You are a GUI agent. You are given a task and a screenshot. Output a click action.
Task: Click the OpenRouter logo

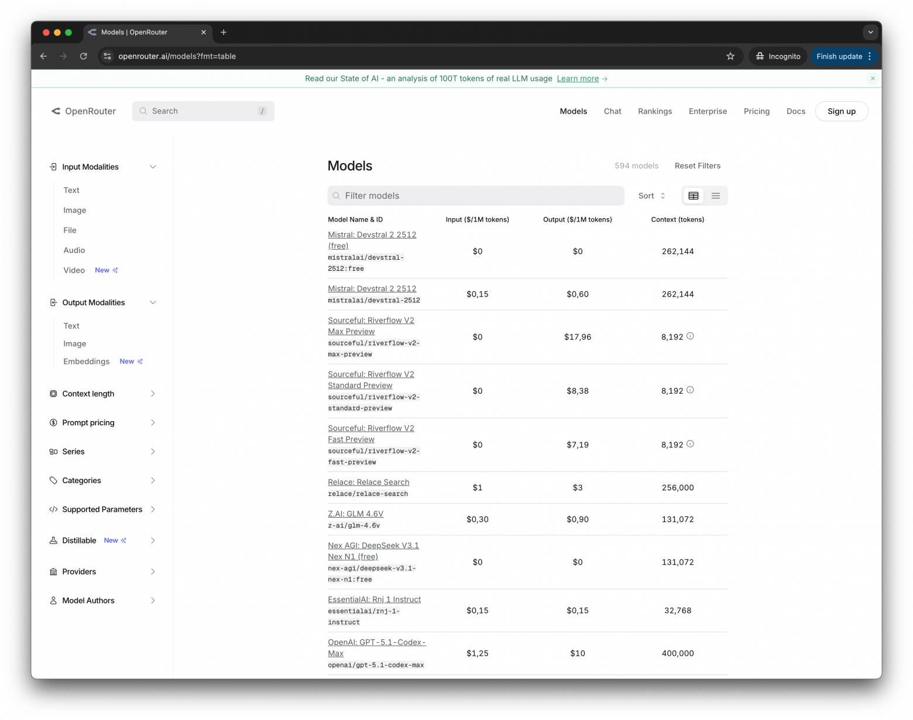84,111
